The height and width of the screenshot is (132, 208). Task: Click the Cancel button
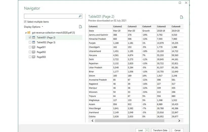tap(177, 130)
